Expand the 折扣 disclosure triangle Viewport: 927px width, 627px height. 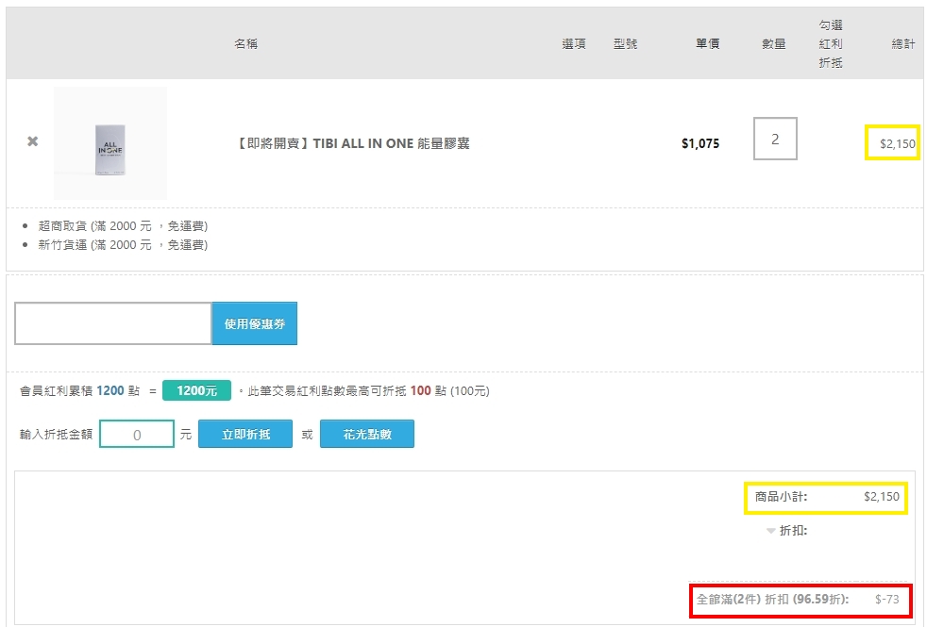pyautogui.click(x=771, y=531)
